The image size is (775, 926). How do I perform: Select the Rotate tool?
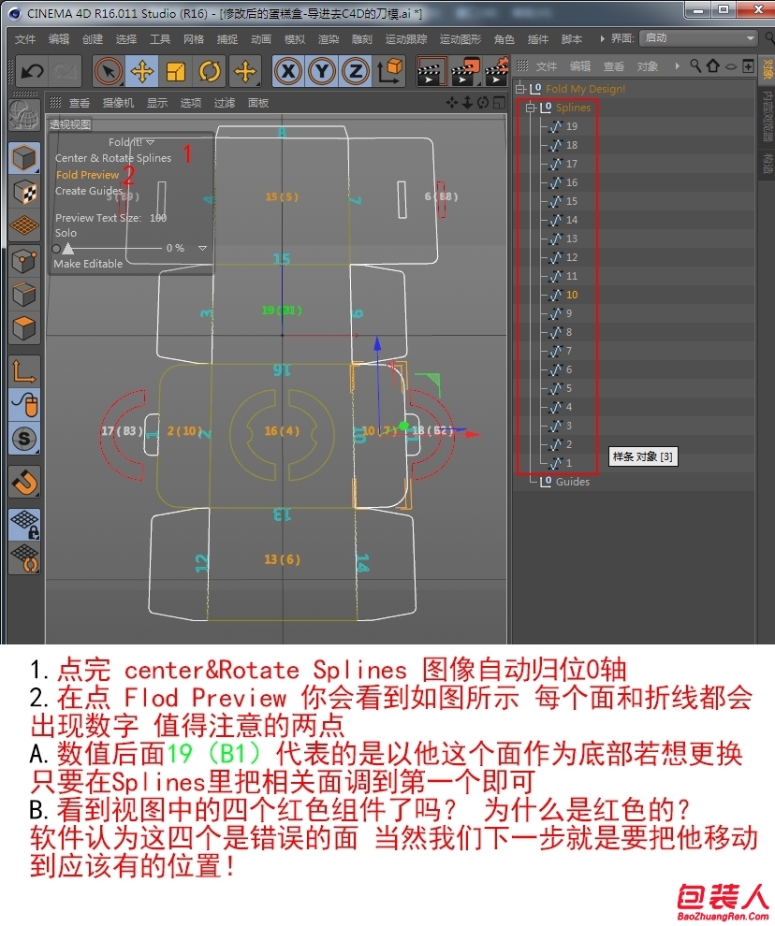tap(210, 71)
